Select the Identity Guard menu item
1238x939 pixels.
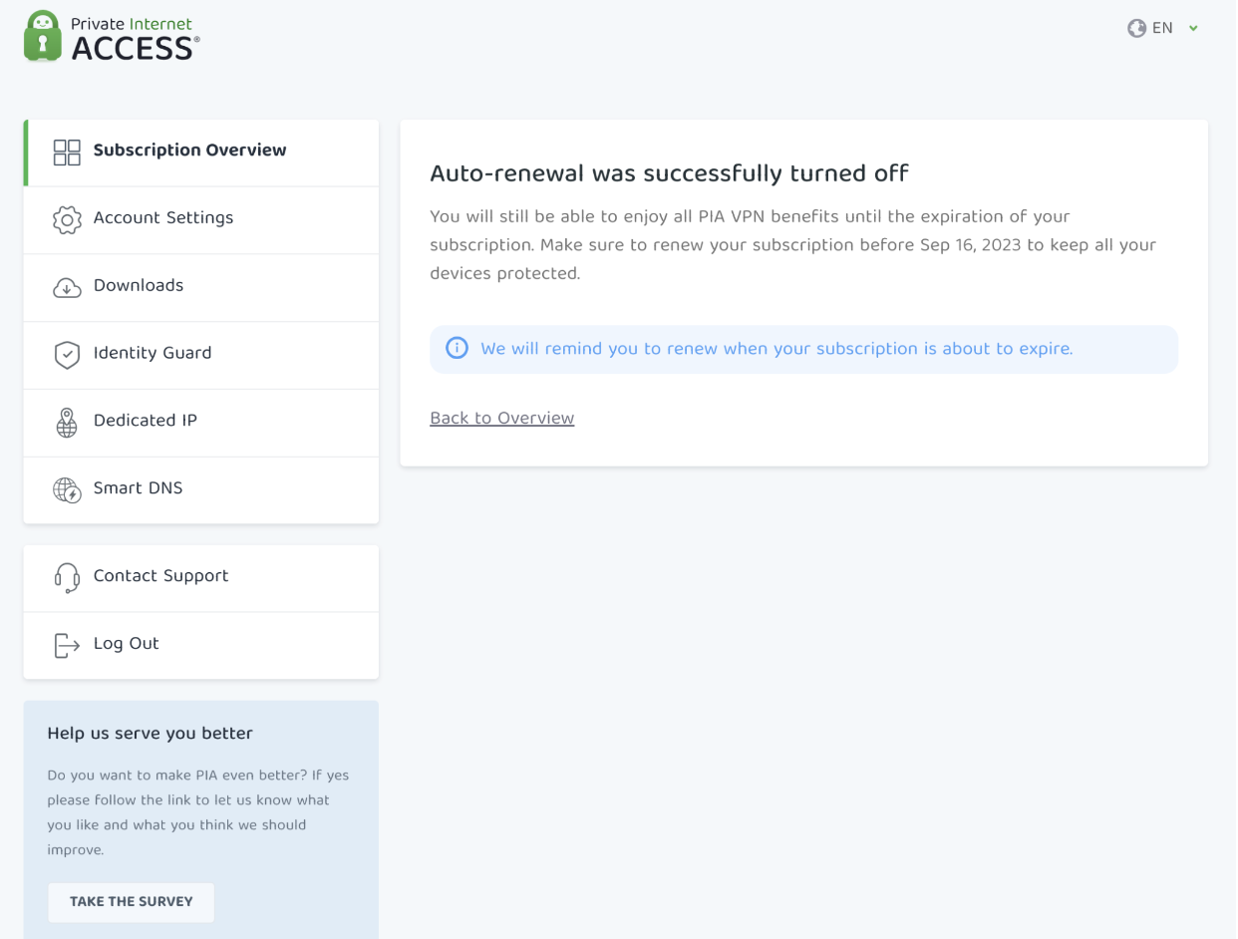[x=153, y=353]
